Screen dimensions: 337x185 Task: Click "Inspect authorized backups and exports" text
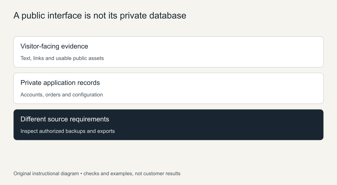point(68,131)
